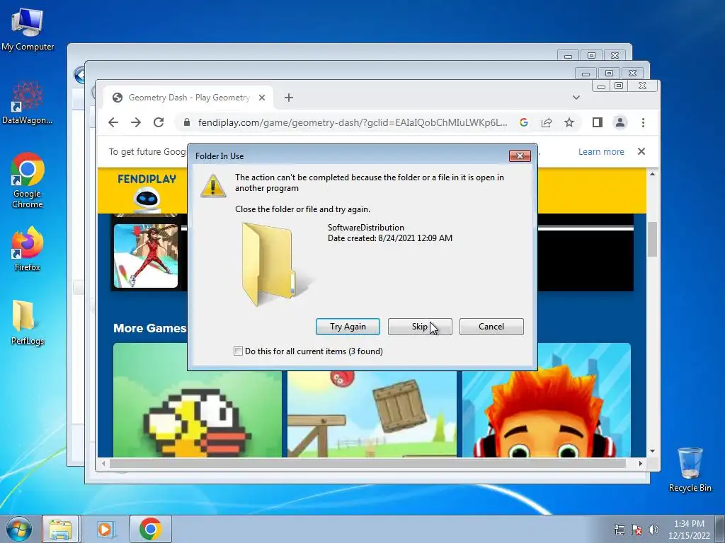The image size is (725, 543).
Task: Open My Computer desktop icon
Action: coord(28,29)
